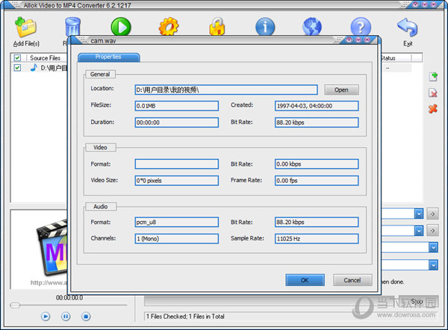Click the Frame Rate 0.00 fps field
The width and height of the screenshot is (448, 330).
point(317,180)
